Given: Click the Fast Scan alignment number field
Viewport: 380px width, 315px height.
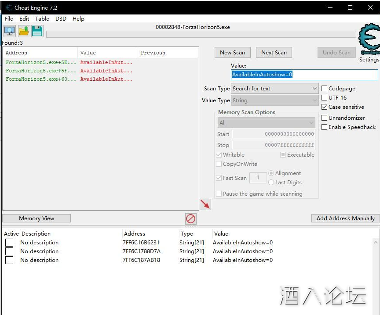Looking at the screenshot, I should [258, 178].
